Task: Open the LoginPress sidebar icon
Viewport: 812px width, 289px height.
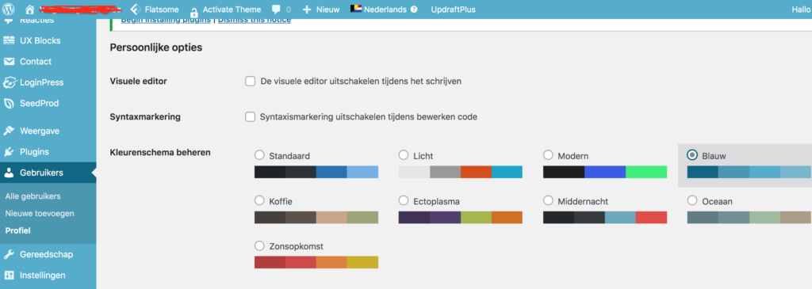Action: click(9, 82)
